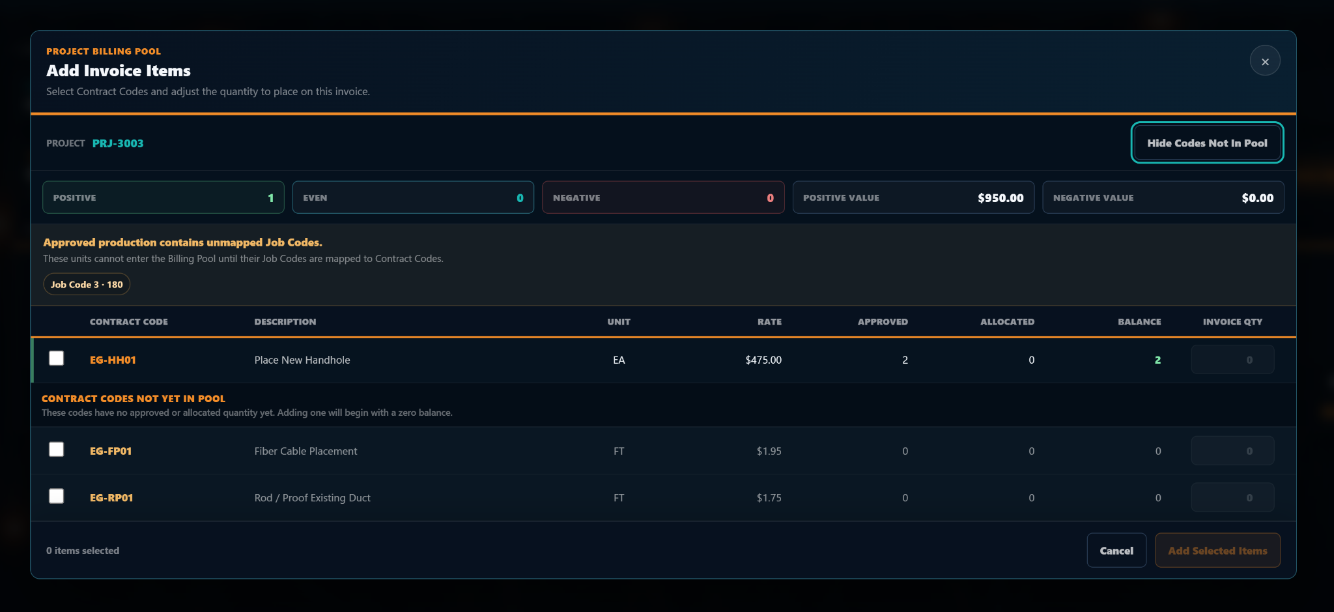Check the EG-RP01 row checkbox

point(57,497)
